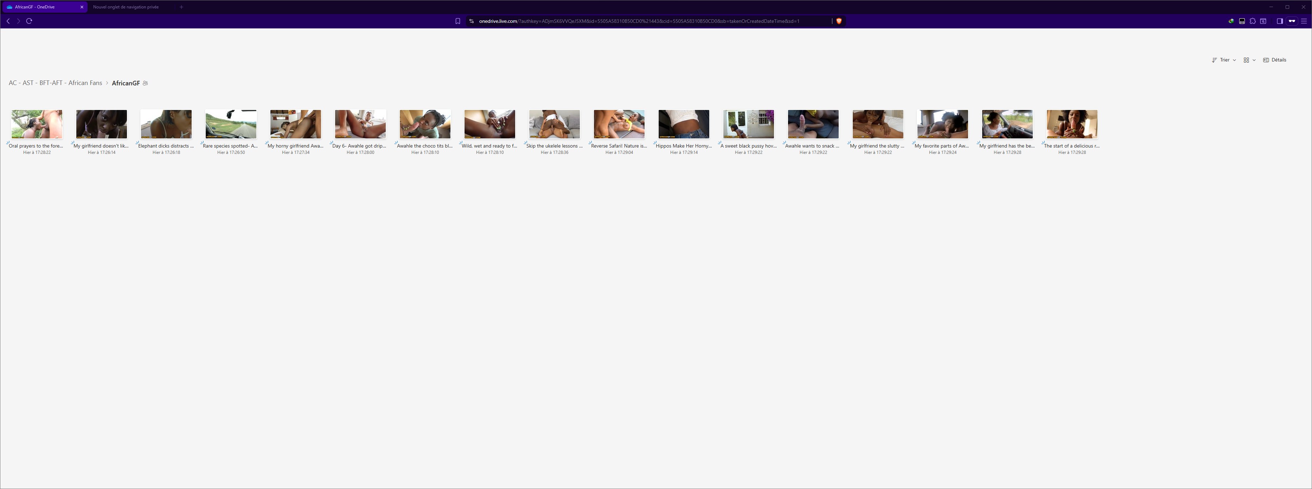Toggle the browser sidebar panel icon
The height and width of the screenshot is (489, 1312).
pos(1279,21)
